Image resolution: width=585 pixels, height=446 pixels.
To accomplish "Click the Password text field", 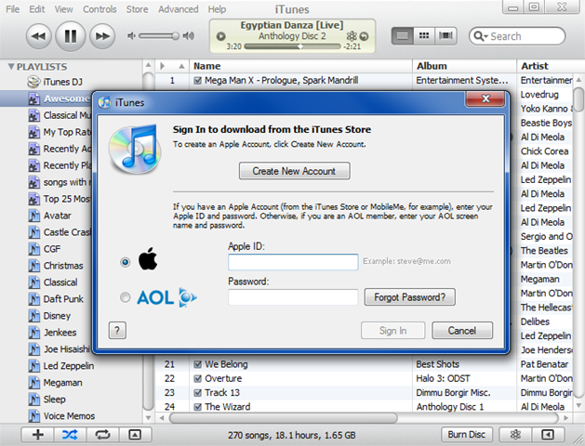I will pyautogui.click(x=293, y=297).
